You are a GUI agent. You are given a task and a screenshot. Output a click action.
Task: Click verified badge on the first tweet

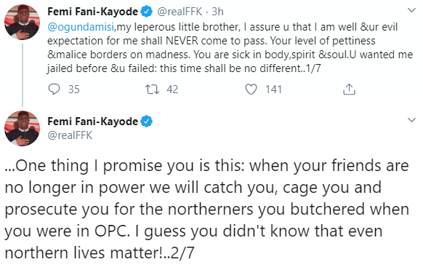(147, 12)
